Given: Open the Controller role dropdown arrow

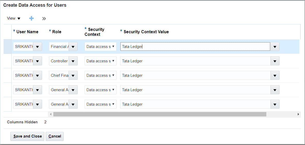Looking at the screenshot, I should click(73, 61).
